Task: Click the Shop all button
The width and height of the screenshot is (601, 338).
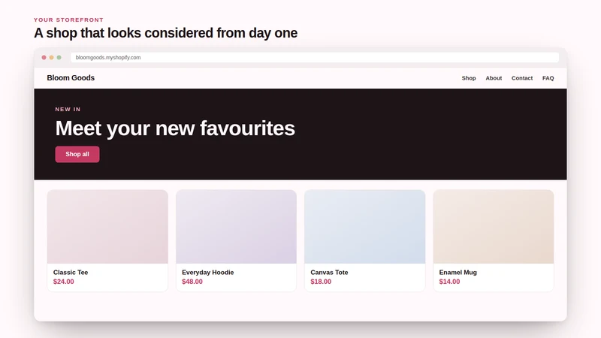Action: tap(77, 154)
